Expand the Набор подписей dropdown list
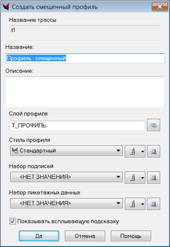170x247 pixels. [x=67, y=177]
